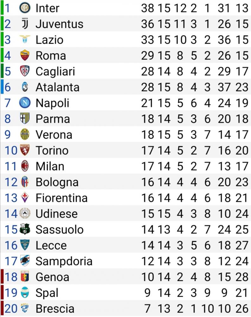Select the Torino bull crest
Viewport: 251px width, 317px height.
(x=25, y=150)
